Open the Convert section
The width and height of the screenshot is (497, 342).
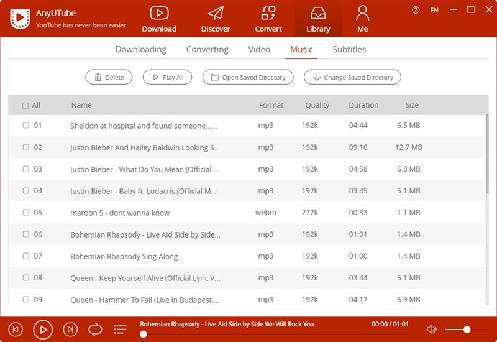[x=268, y=19]
